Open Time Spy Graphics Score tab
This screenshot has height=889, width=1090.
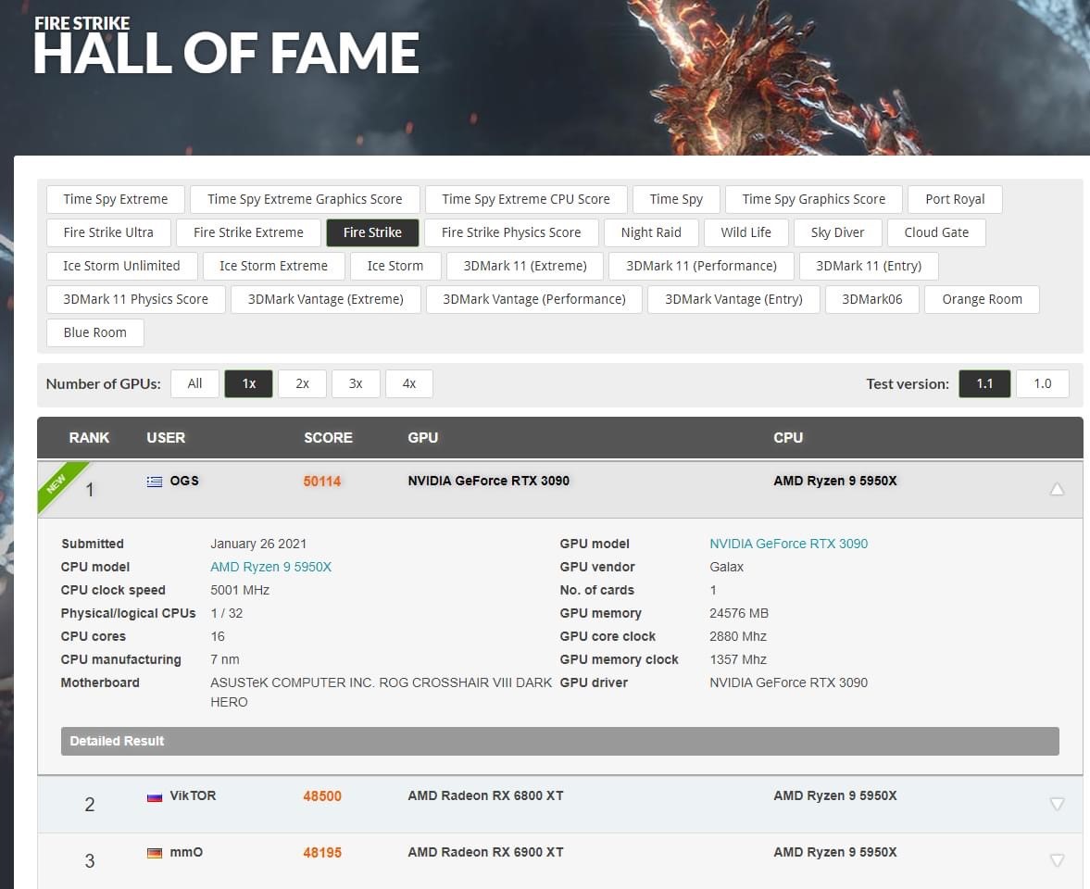814,199
